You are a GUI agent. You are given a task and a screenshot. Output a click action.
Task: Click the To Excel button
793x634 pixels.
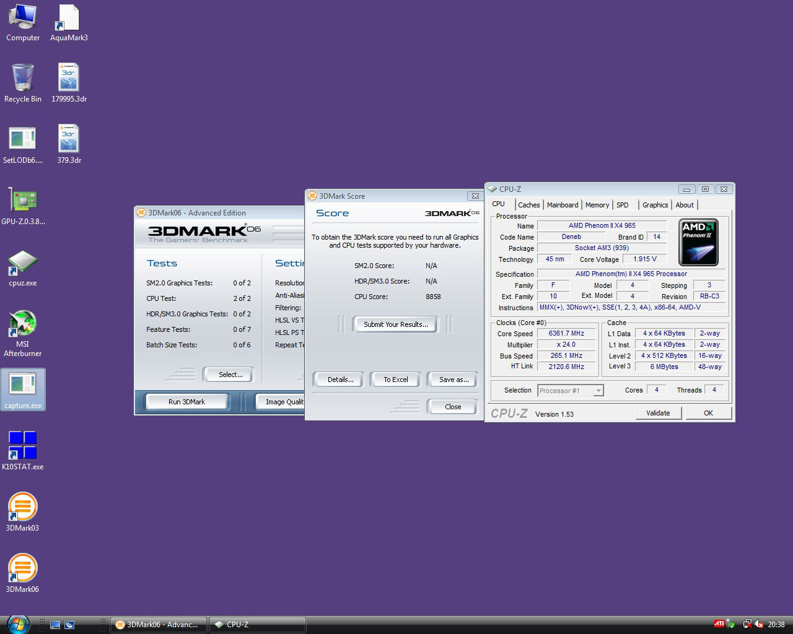coord(395,380)
